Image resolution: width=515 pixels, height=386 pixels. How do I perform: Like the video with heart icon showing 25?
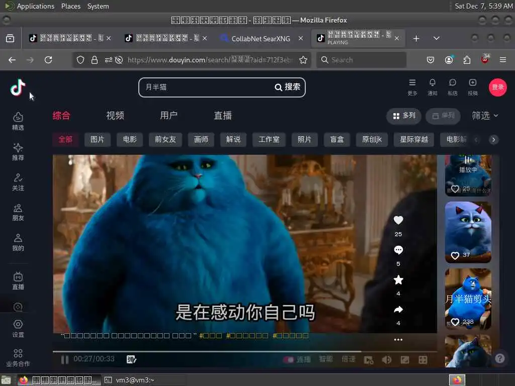tap(398, 220)
